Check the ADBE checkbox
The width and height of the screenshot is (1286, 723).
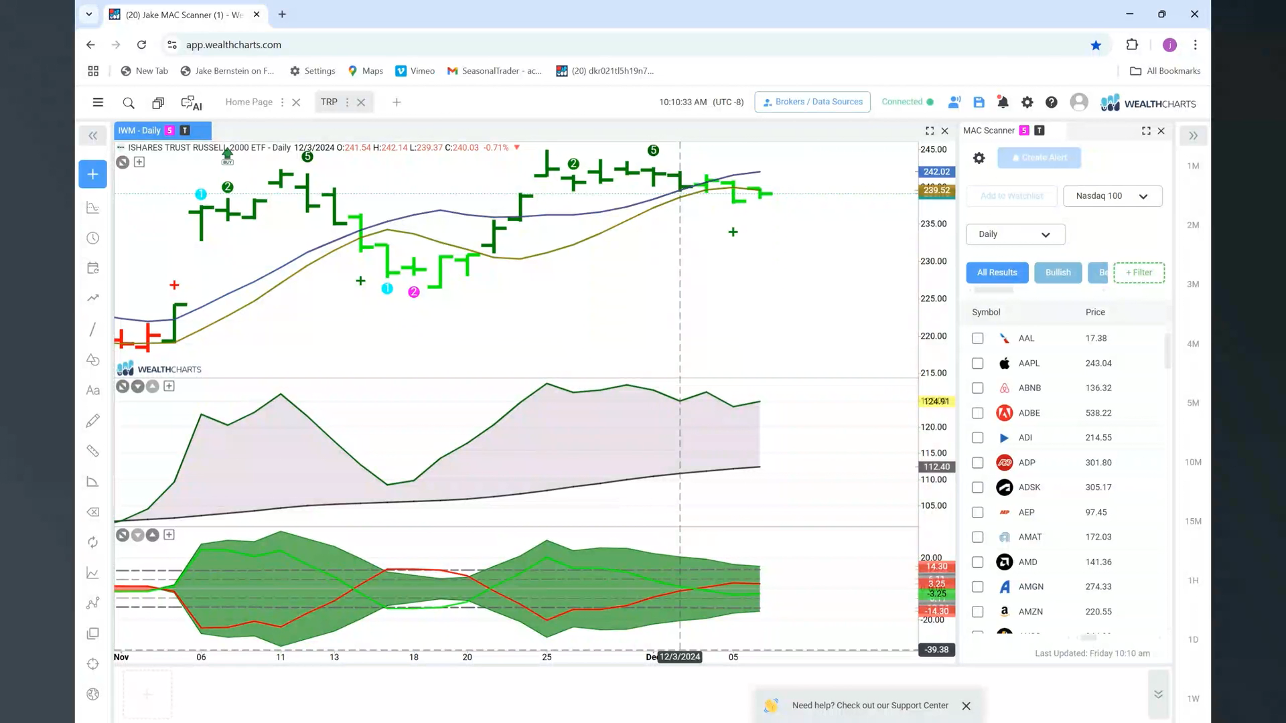pos(977,413)
